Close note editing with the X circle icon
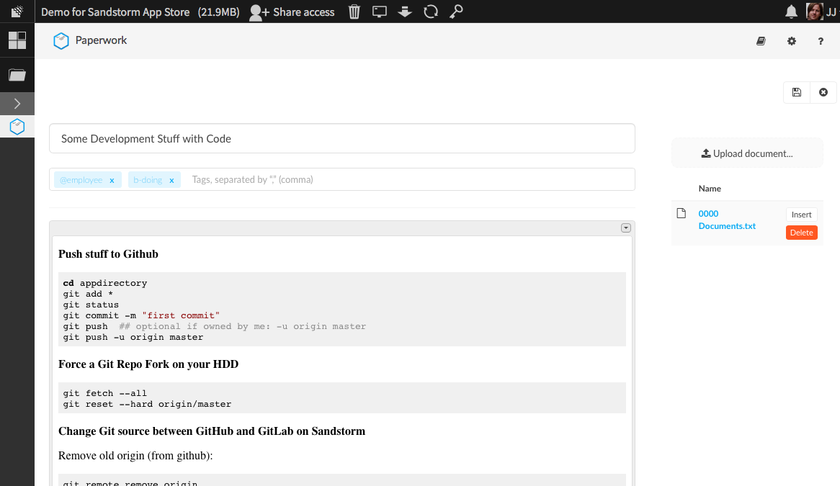840x486 pixels. click(823, 92)
